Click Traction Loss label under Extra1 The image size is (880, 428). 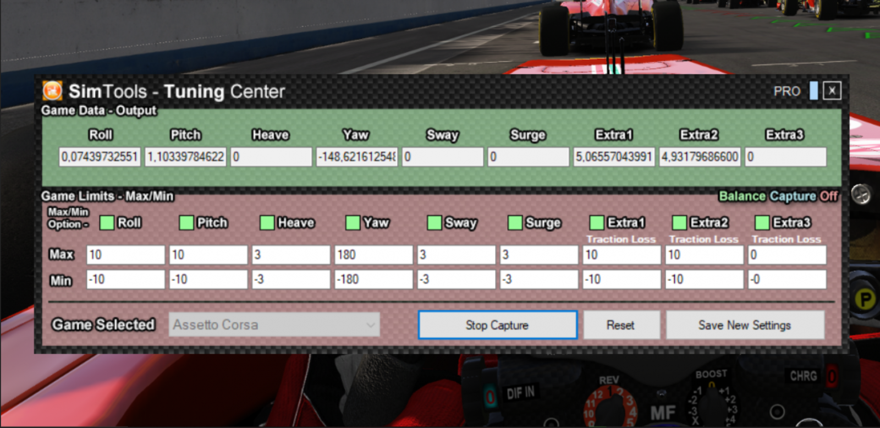[x=621, y=239]
